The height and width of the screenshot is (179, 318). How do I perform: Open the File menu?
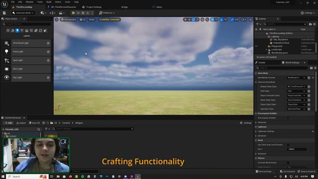click(12, 2)
